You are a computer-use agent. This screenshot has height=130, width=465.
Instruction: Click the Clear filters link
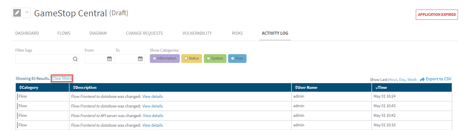(62, 78)
